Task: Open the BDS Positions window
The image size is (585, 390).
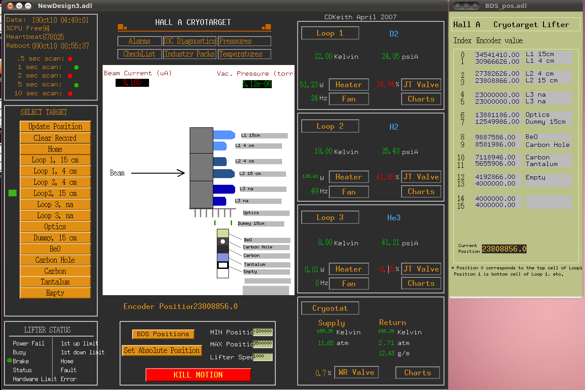Action: [163, 334]
